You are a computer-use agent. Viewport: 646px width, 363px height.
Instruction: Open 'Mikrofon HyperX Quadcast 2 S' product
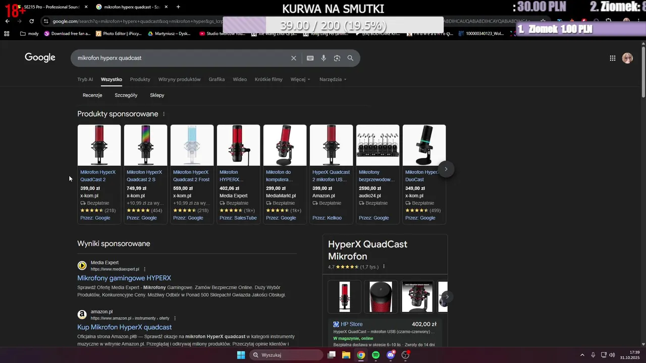coord(144,175)
